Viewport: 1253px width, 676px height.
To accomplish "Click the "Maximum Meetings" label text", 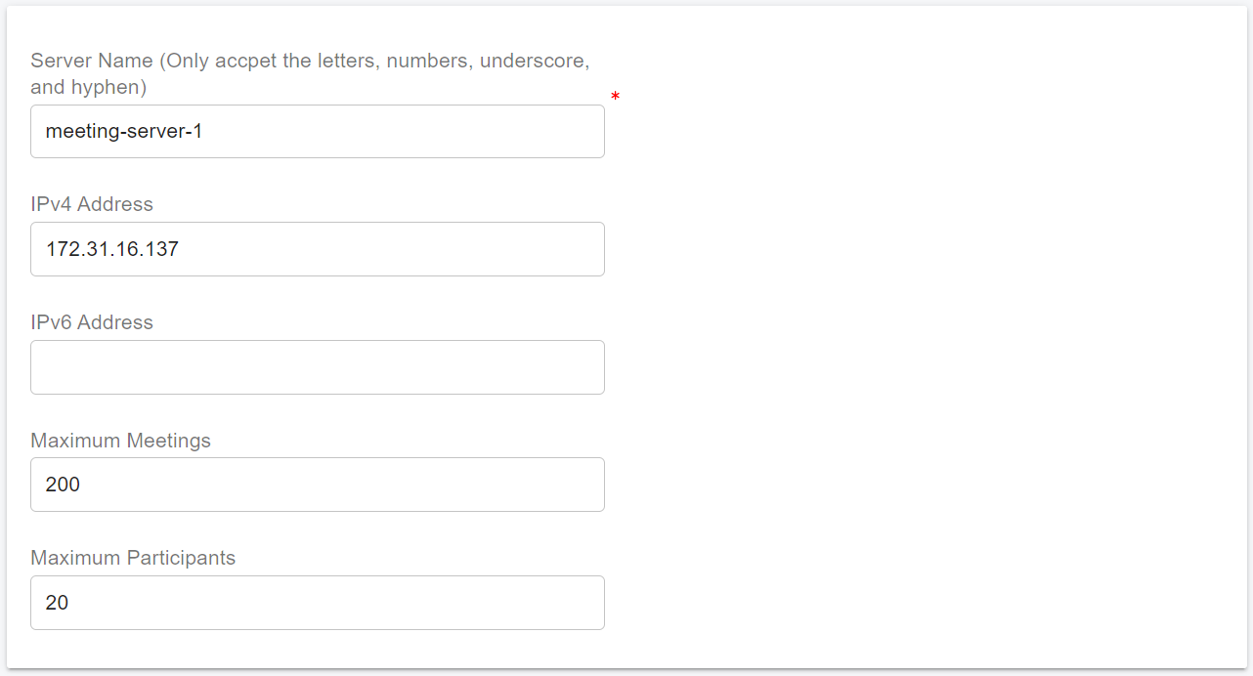I will pos(120,441).
